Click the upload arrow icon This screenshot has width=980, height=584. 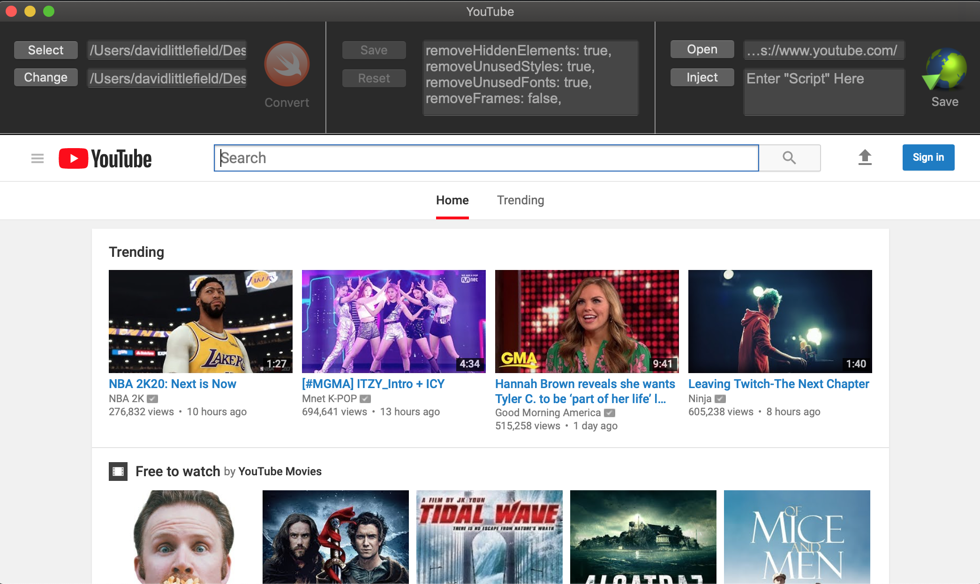[x=865, y=157]
